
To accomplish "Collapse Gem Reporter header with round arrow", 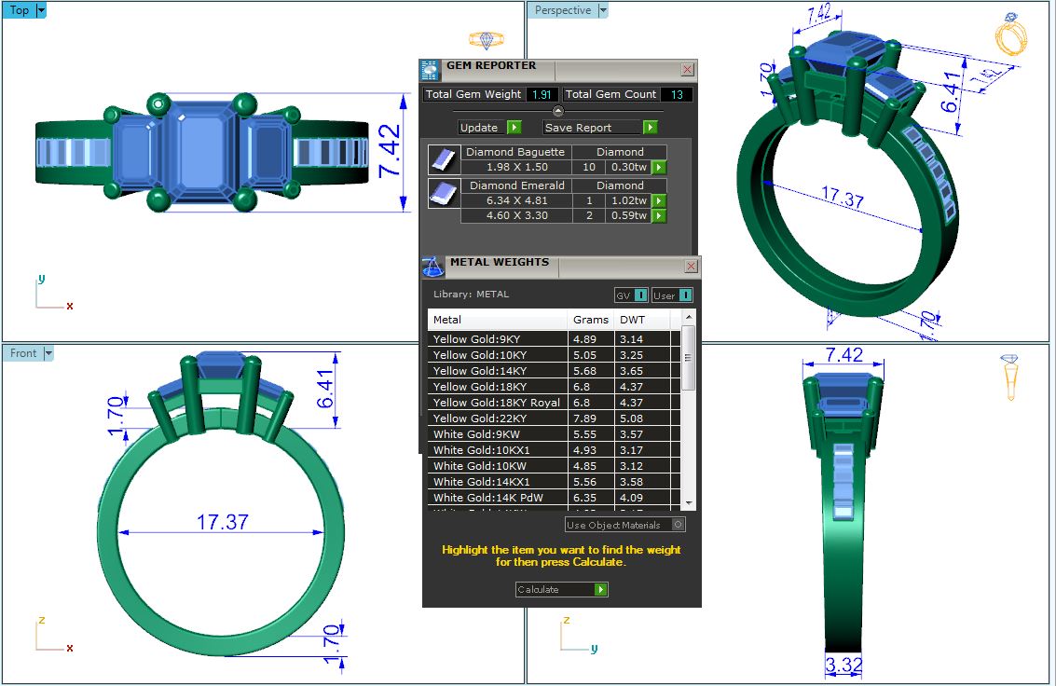I will pos(558,112).
